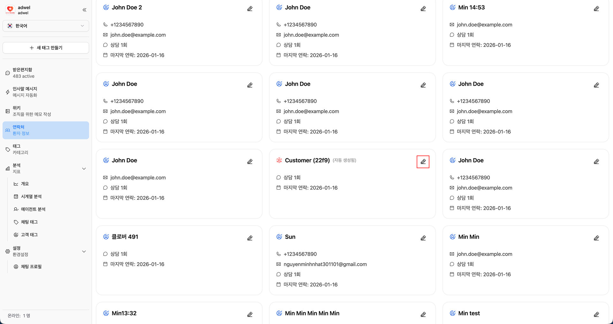Collapse the sidebar with double-chevron icon
Screen dimensions: 613x324
pos(84,10)
